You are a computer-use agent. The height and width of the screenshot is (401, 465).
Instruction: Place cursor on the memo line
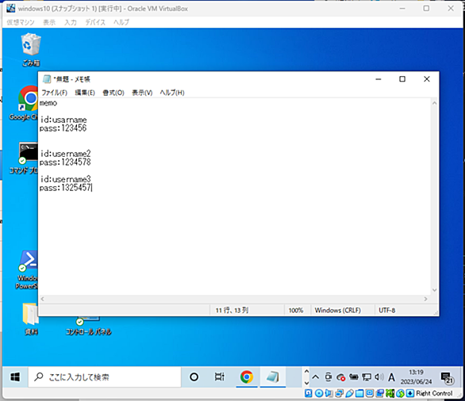point(48,103)
